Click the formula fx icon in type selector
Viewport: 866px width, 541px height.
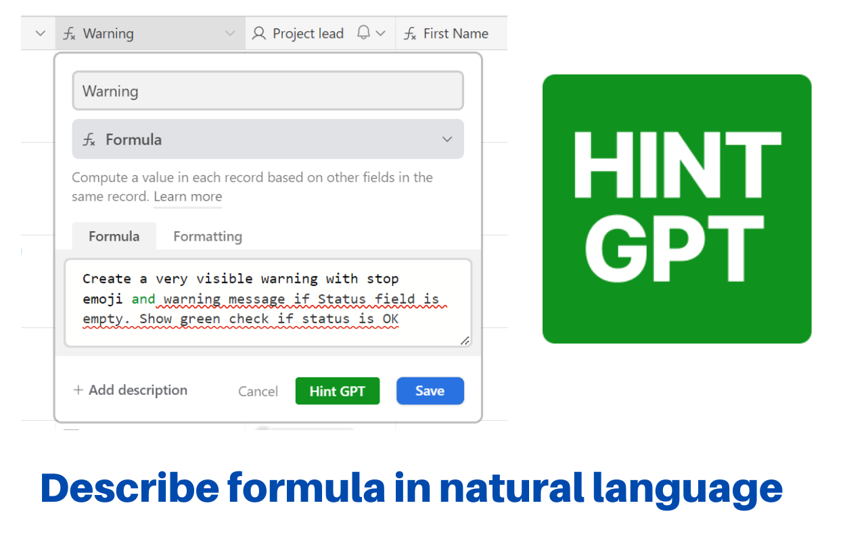point(89,140)
